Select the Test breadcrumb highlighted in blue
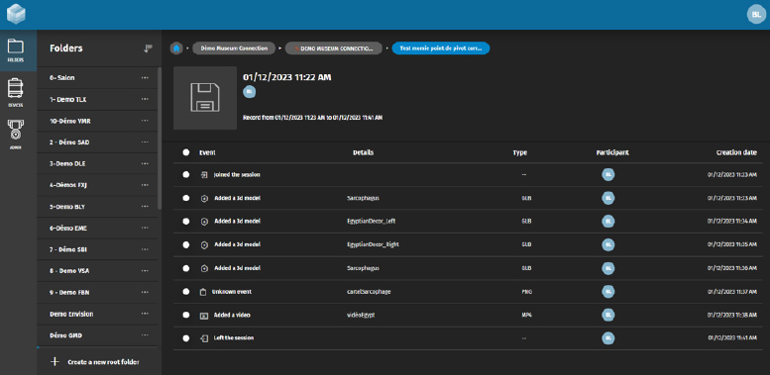This screenshot has width=770, height=375. tap(440, 48)
